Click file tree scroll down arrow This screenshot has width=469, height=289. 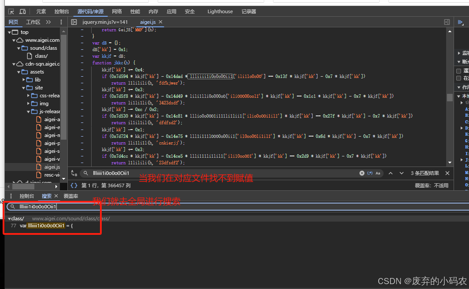click(x=63, y=179)
